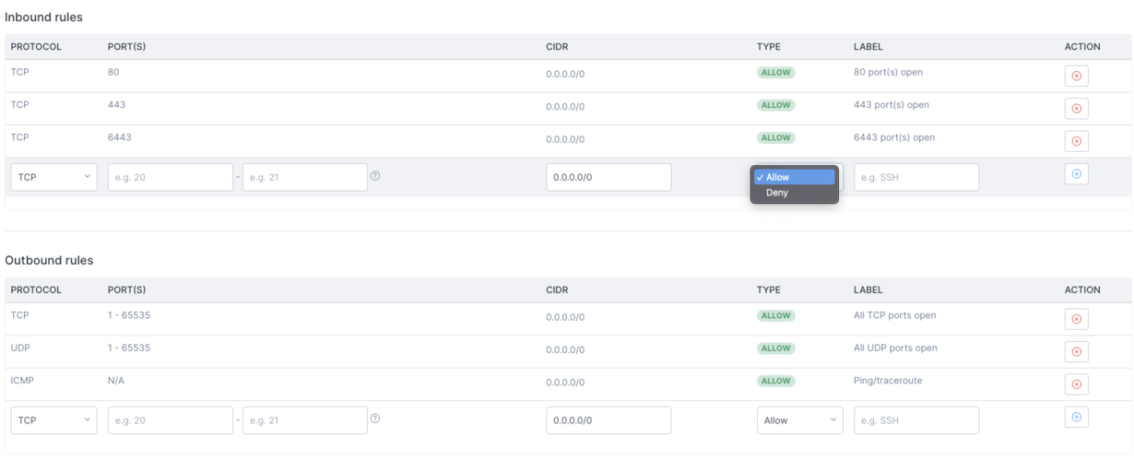Click the outbound end port field
This screenshot has height=461, width=1134.
(x=305, y=420)
